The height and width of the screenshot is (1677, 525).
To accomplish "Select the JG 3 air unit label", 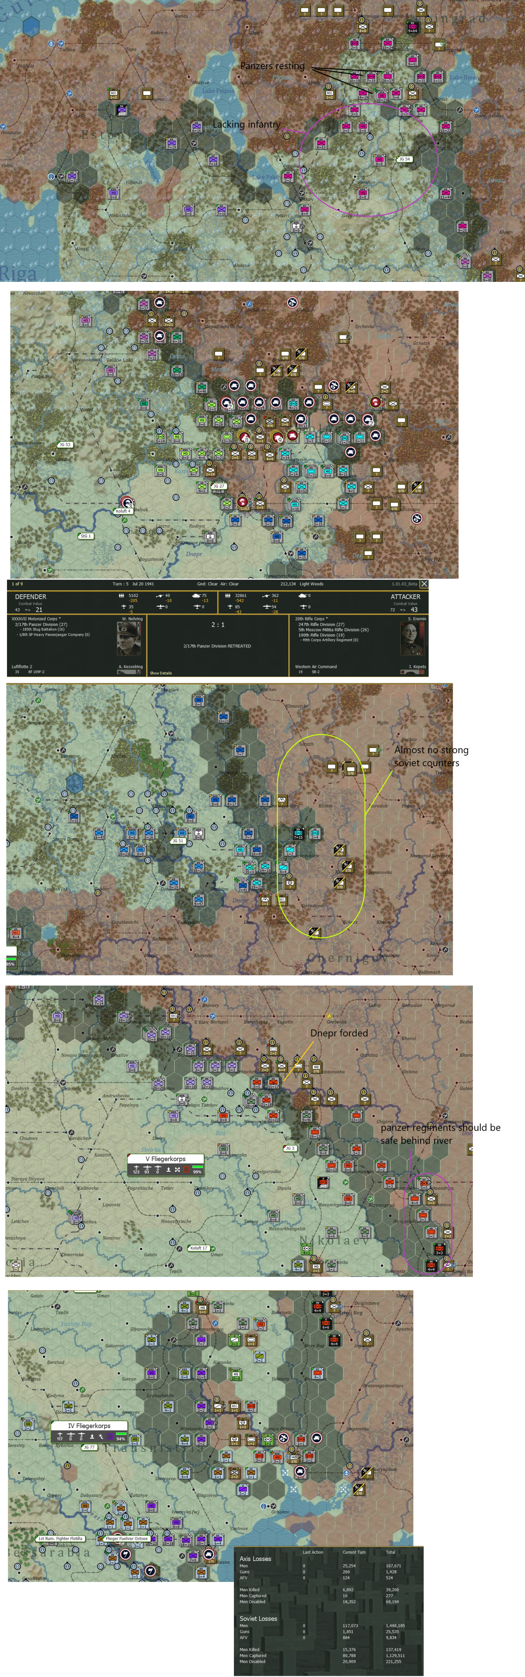I will [x=290, y=1148].
